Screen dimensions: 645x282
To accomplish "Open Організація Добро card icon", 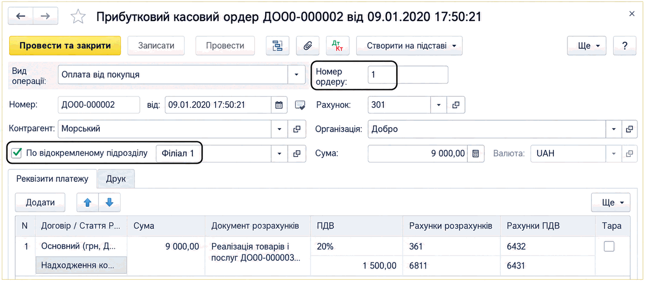I will 629,129.
